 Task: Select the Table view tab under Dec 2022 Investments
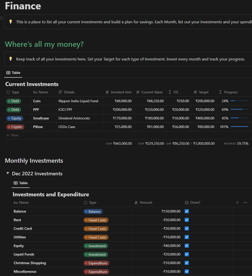pyautogui.click(x=20, y=183)
